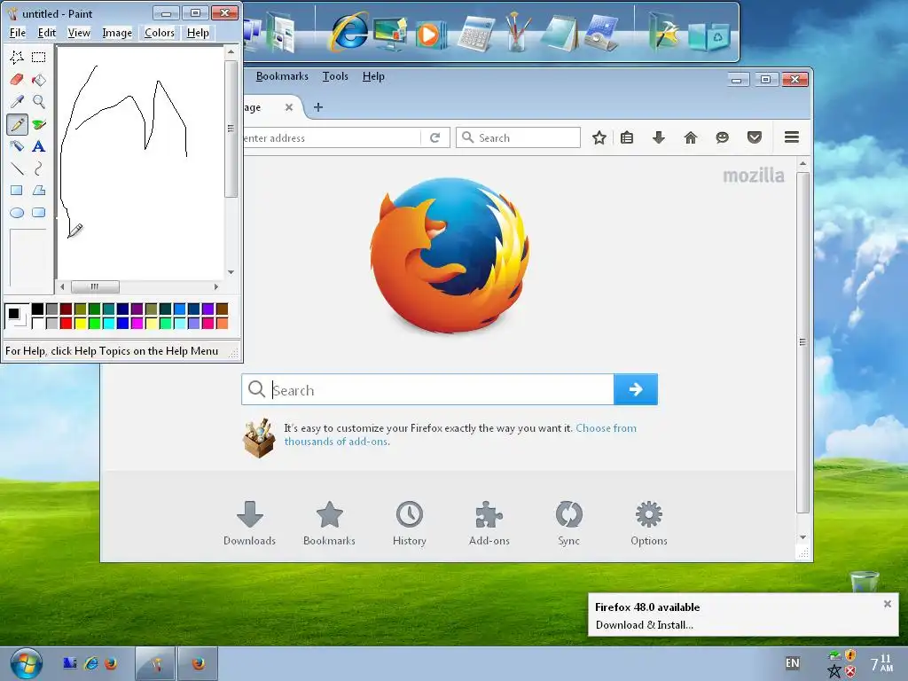The image size is (908, 681).
Task: Click the Firefox 48.0 Download & Install notification
Action: coord(644,625)
